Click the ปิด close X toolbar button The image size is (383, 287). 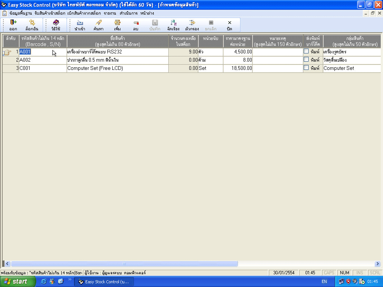(229, 23)
